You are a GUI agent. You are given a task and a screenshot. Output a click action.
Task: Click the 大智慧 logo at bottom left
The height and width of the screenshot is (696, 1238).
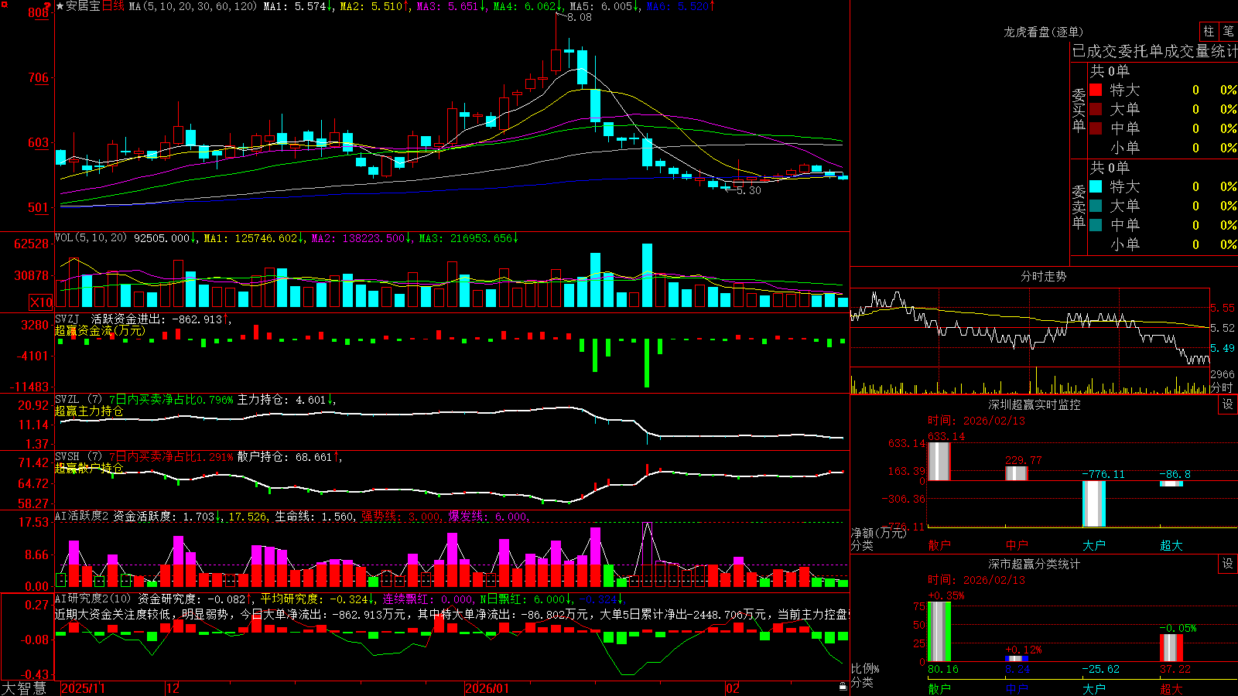[x=24, y=688]
